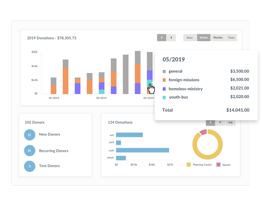Open the Text Donors label

click(x=49, y=166)
